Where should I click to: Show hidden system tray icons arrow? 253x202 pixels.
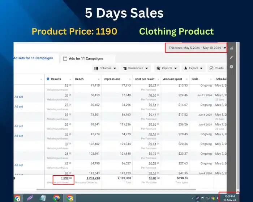click(192, 198)
